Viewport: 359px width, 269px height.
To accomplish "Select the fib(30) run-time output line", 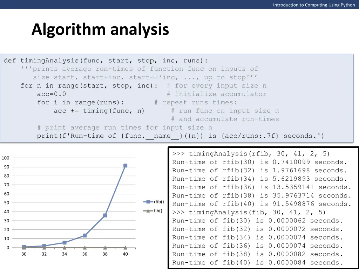I will pyautogui.click(x=256, y=221).
